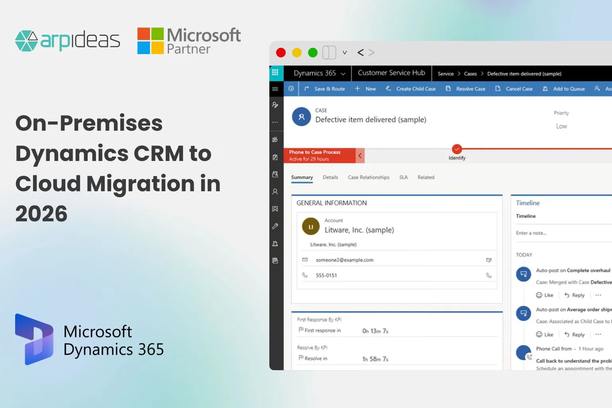Open the single-person icon in the sidebar
Screen dimensions: 612x408
point(275,192)
